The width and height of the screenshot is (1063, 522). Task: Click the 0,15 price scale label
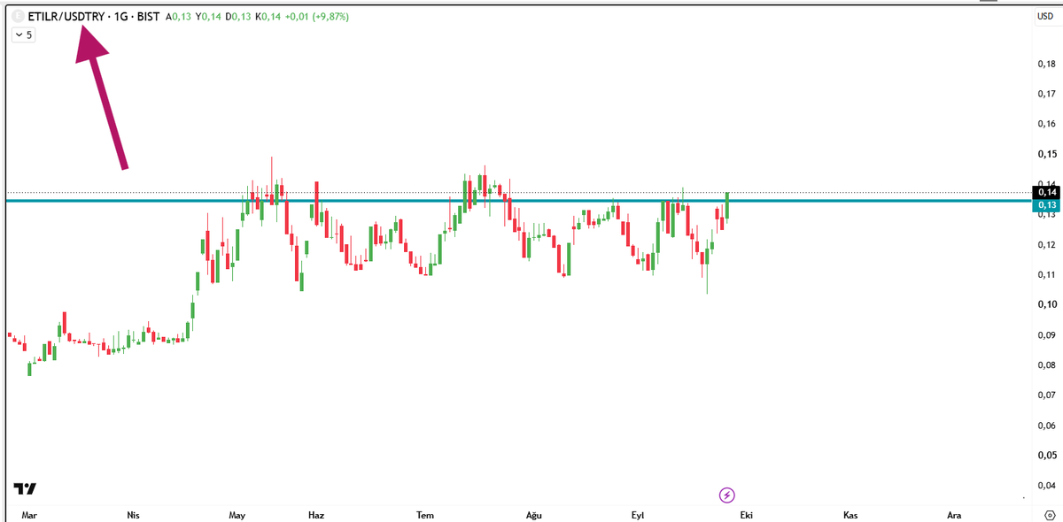coord(1046,154)
